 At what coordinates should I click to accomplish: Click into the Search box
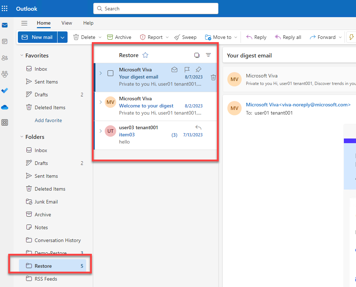tap(156, 9)
